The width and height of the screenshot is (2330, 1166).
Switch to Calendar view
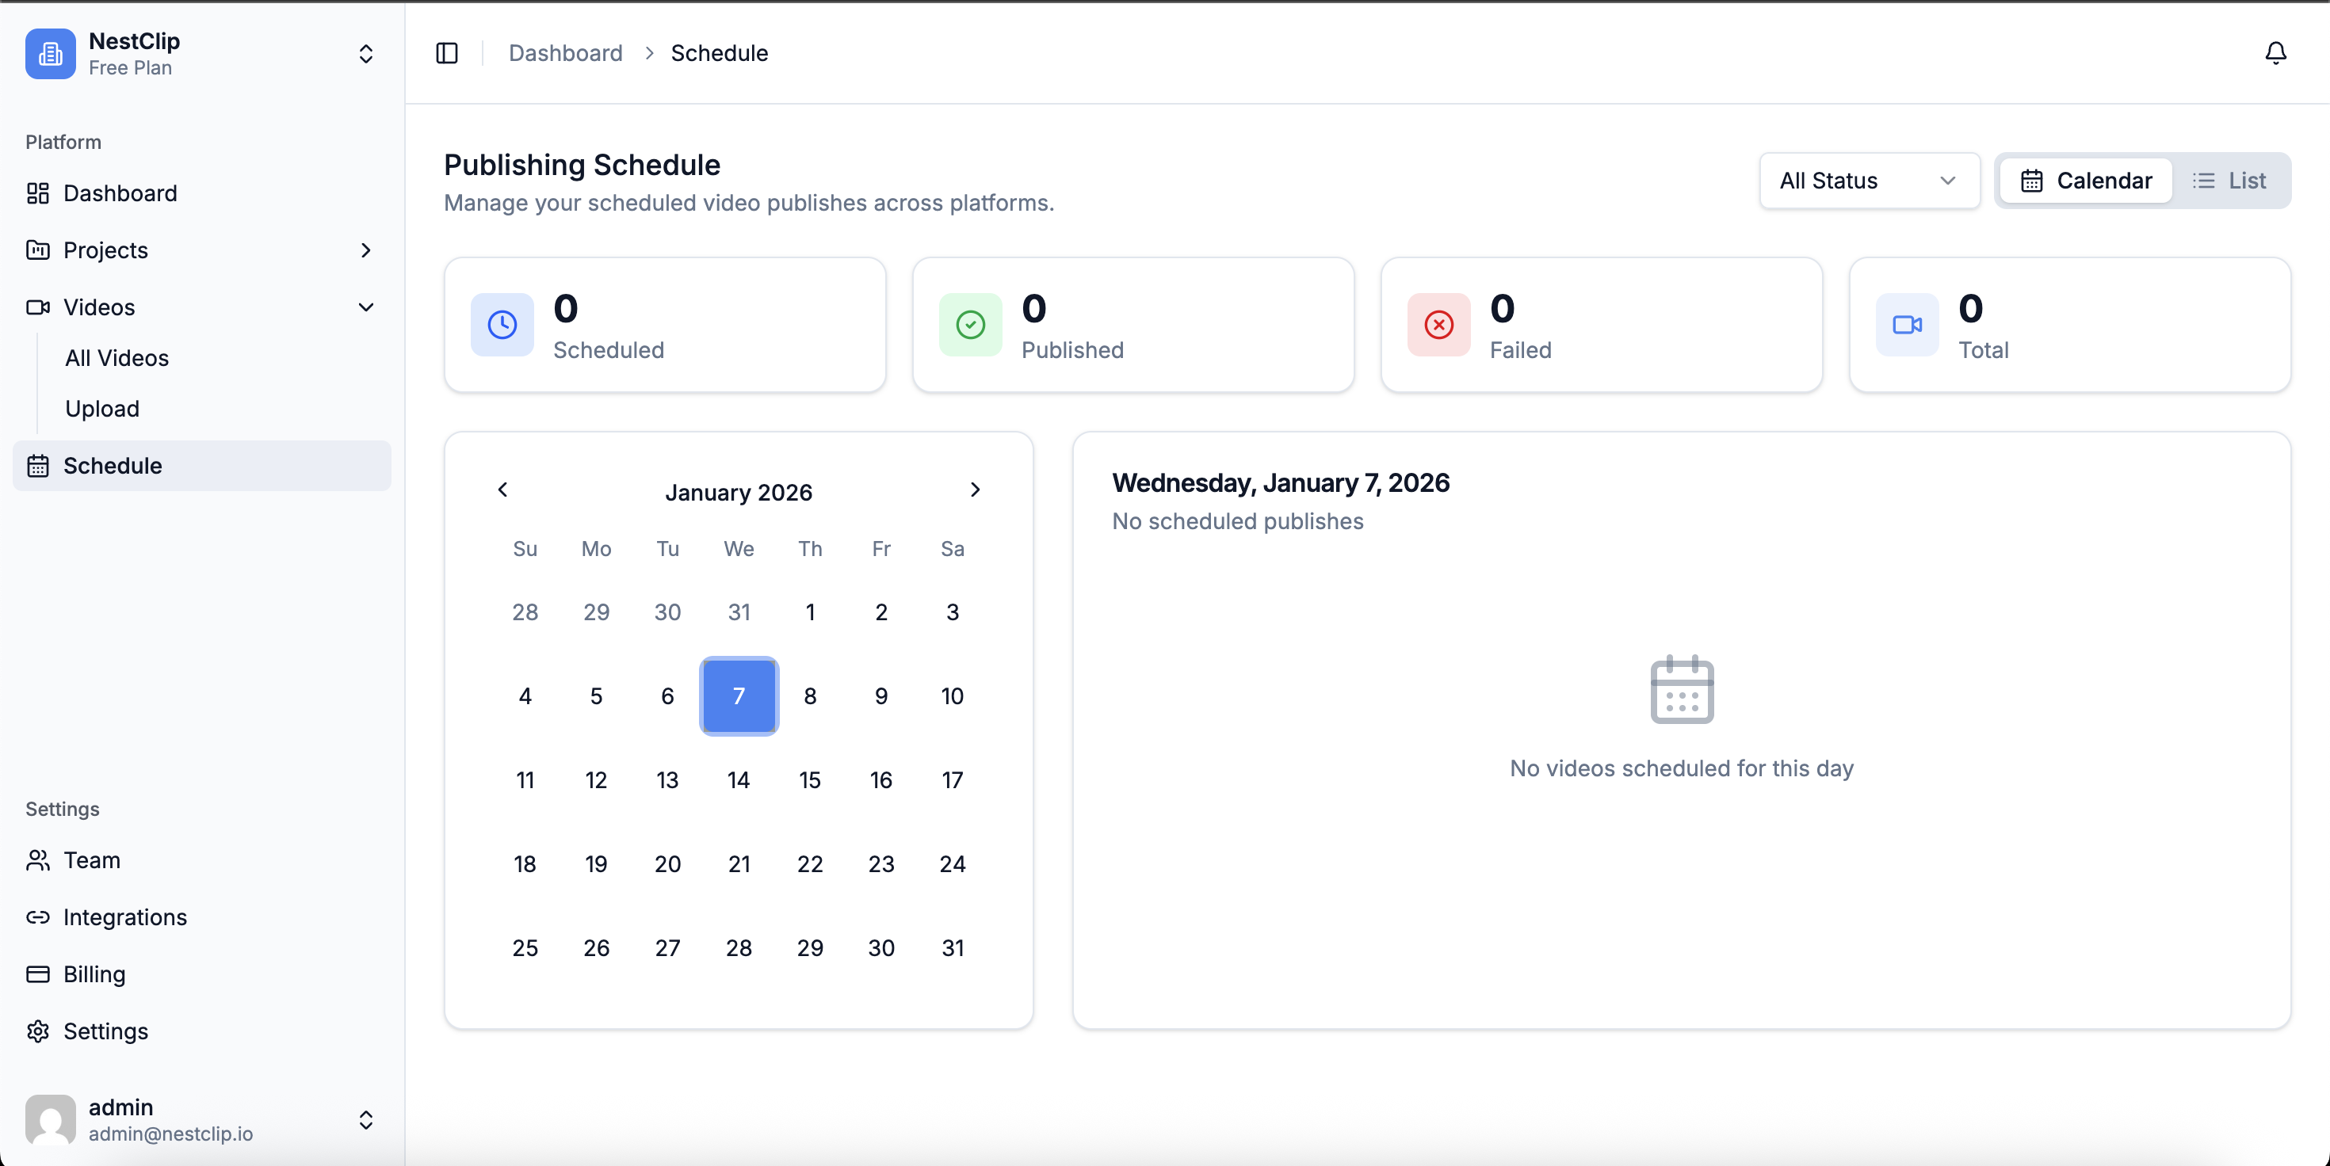click(2086, 181)
